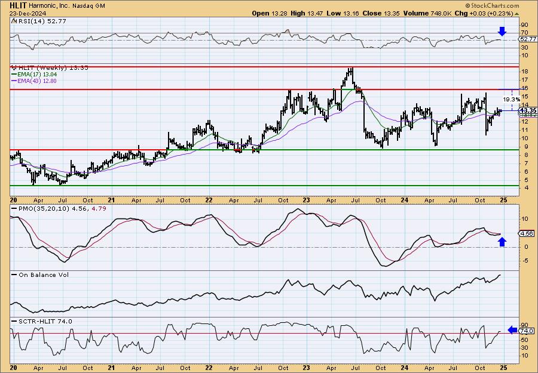Viewport: 538px width, 373px height.
Task: Click the Low 13.16 value
Action: point(342,13)
